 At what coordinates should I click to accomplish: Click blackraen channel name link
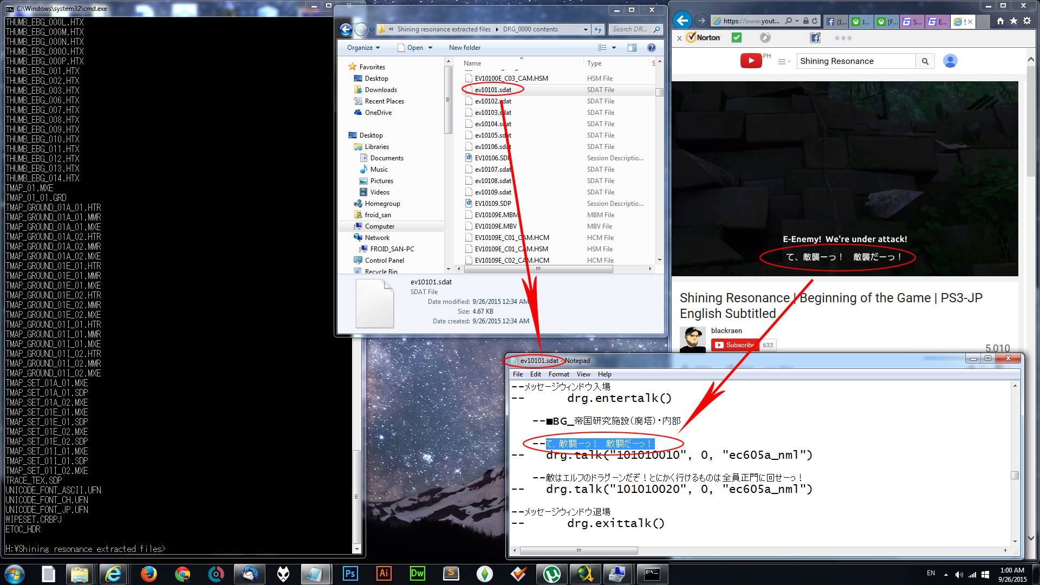(x=726, y=330)
